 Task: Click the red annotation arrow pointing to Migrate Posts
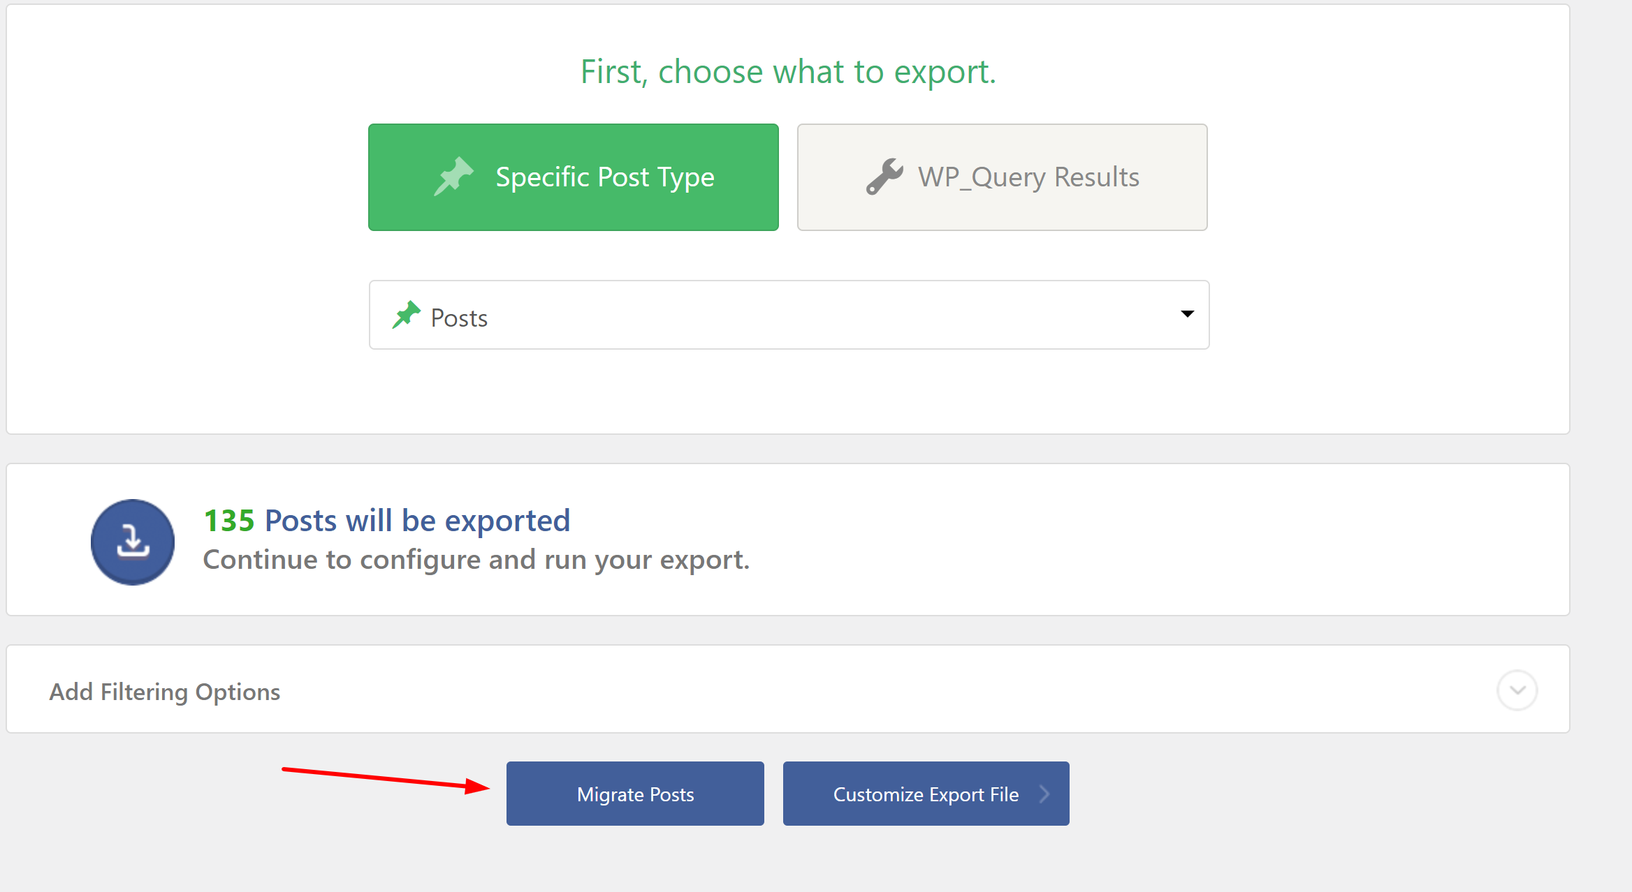click(x=386, y=780)
